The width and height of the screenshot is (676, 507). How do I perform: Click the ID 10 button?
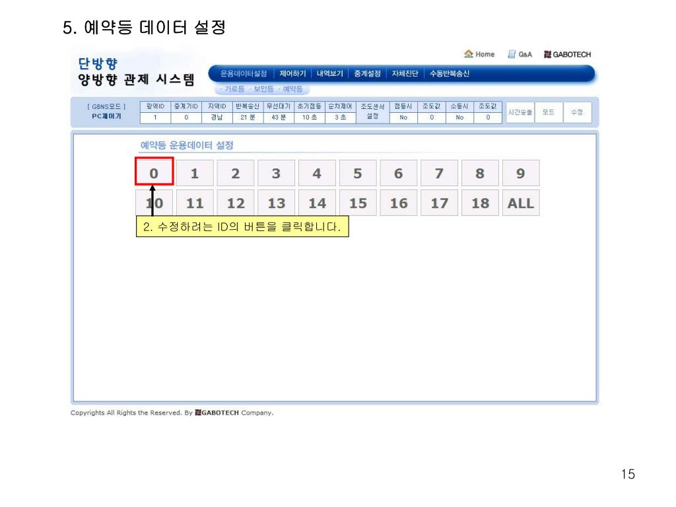coord(154,203)
